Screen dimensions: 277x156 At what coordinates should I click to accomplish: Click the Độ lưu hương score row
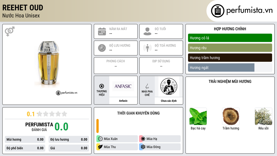69,139
